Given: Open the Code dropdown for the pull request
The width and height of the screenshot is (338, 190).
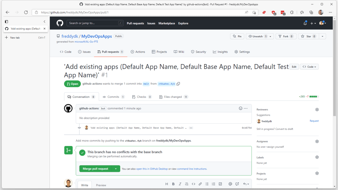Looking at the screenshot, I should tap(309, 67).
